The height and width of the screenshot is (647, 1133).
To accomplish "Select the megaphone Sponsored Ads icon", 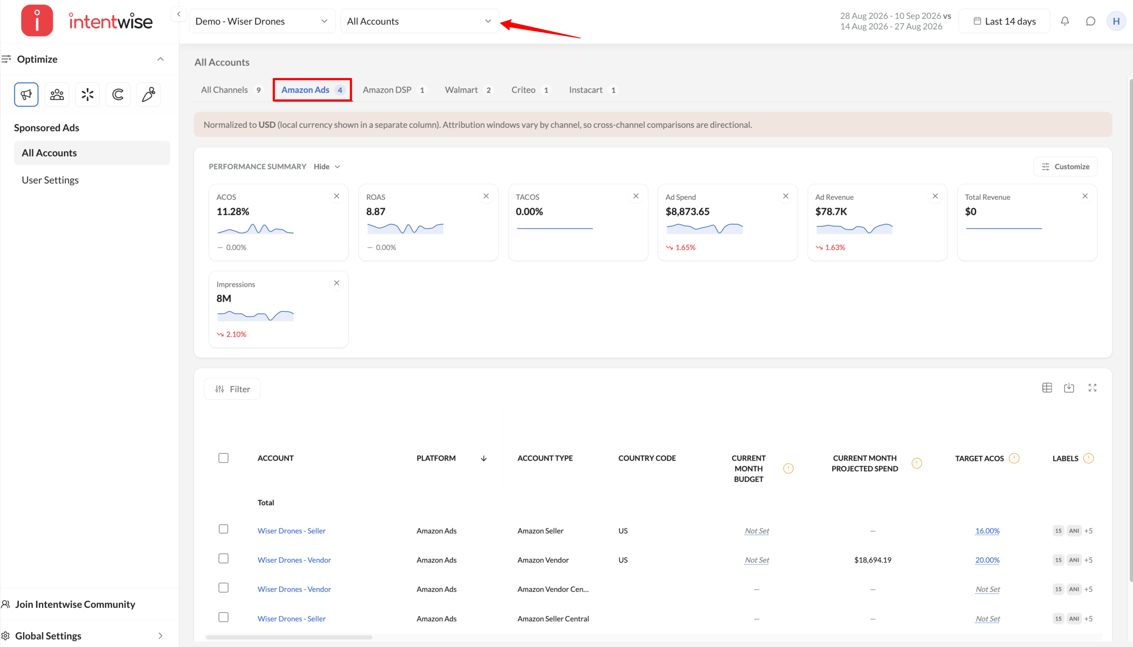I will 26,94.
